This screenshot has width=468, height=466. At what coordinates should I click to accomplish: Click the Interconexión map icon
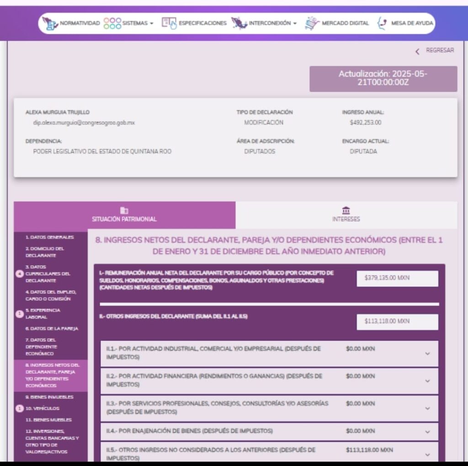[239, 23]
